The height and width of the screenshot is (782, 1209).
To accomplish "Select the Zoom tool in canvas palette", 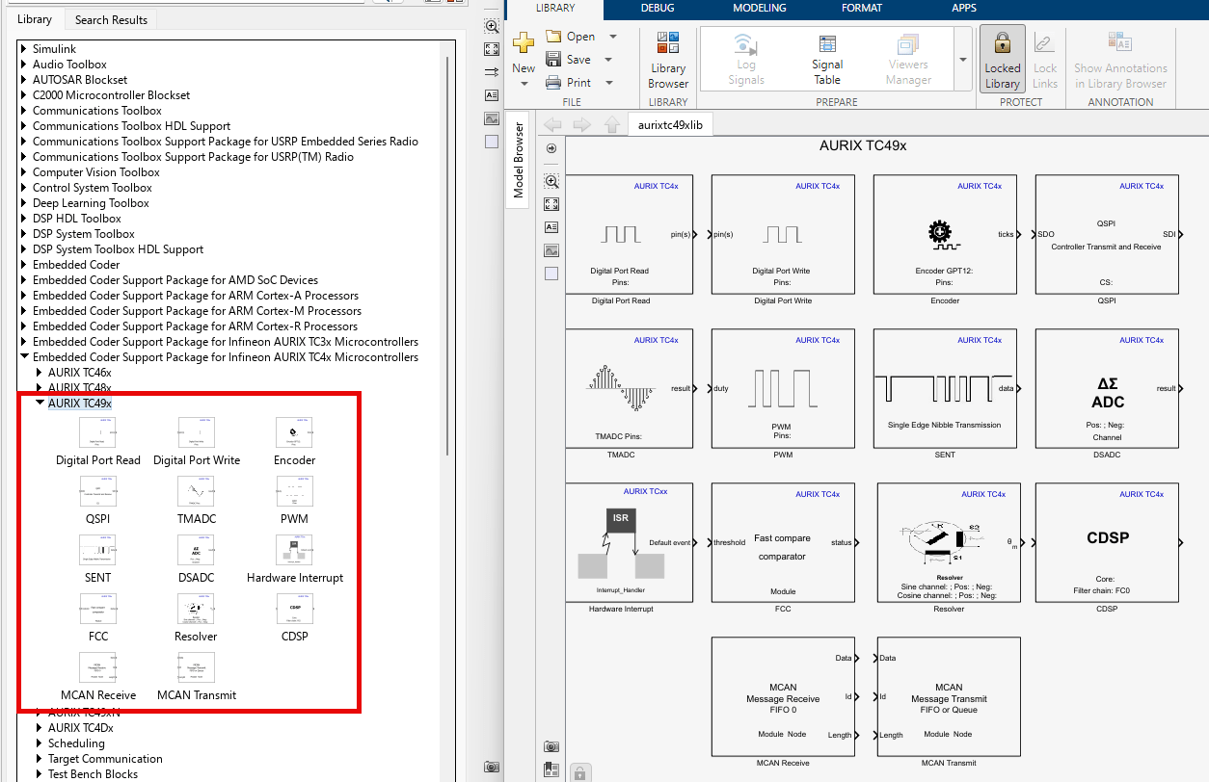I will pyautogui.click(x=551, y=181).
